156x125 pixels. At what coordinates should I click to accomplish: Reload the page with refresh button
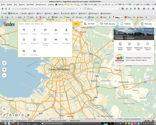(80, 9)
